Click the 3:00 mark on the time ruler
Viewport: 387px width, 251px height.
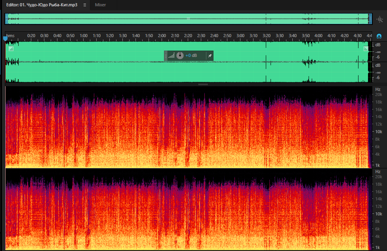(x=240, y=36)
